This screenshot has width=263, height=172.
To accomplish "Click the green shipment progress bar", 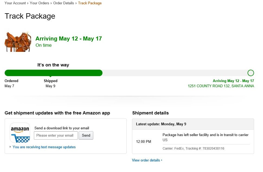I will pyautogui.click(x=53, y=73).
